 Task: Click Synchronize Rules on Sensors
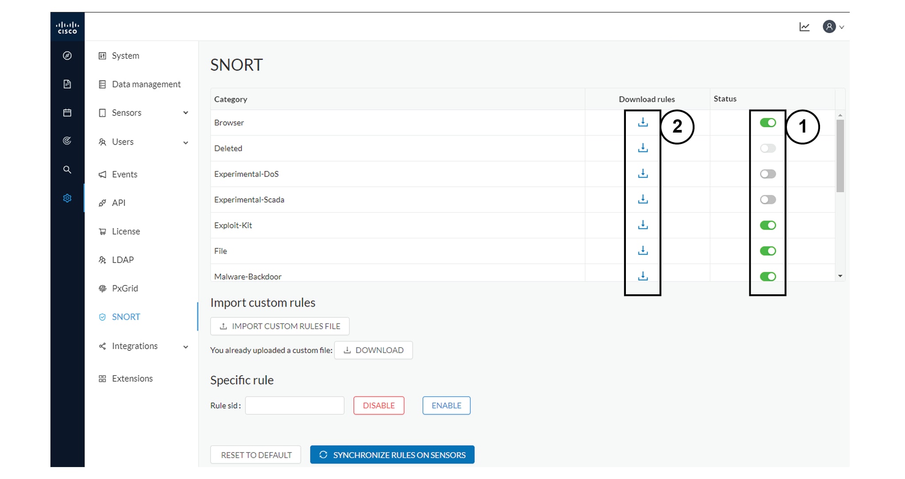click(x=392, y=455)
